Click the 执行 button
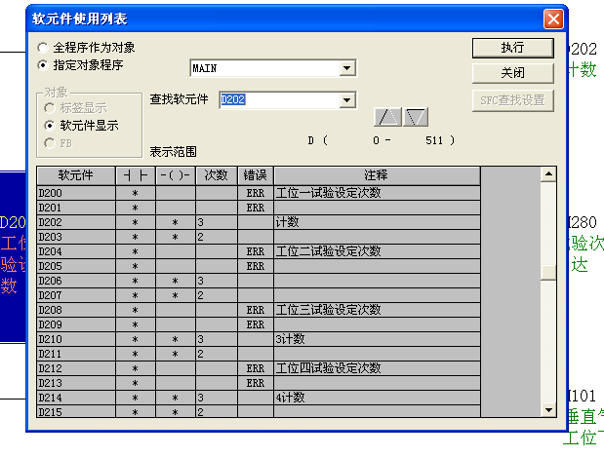604x457 pixels. click(512, 48)
